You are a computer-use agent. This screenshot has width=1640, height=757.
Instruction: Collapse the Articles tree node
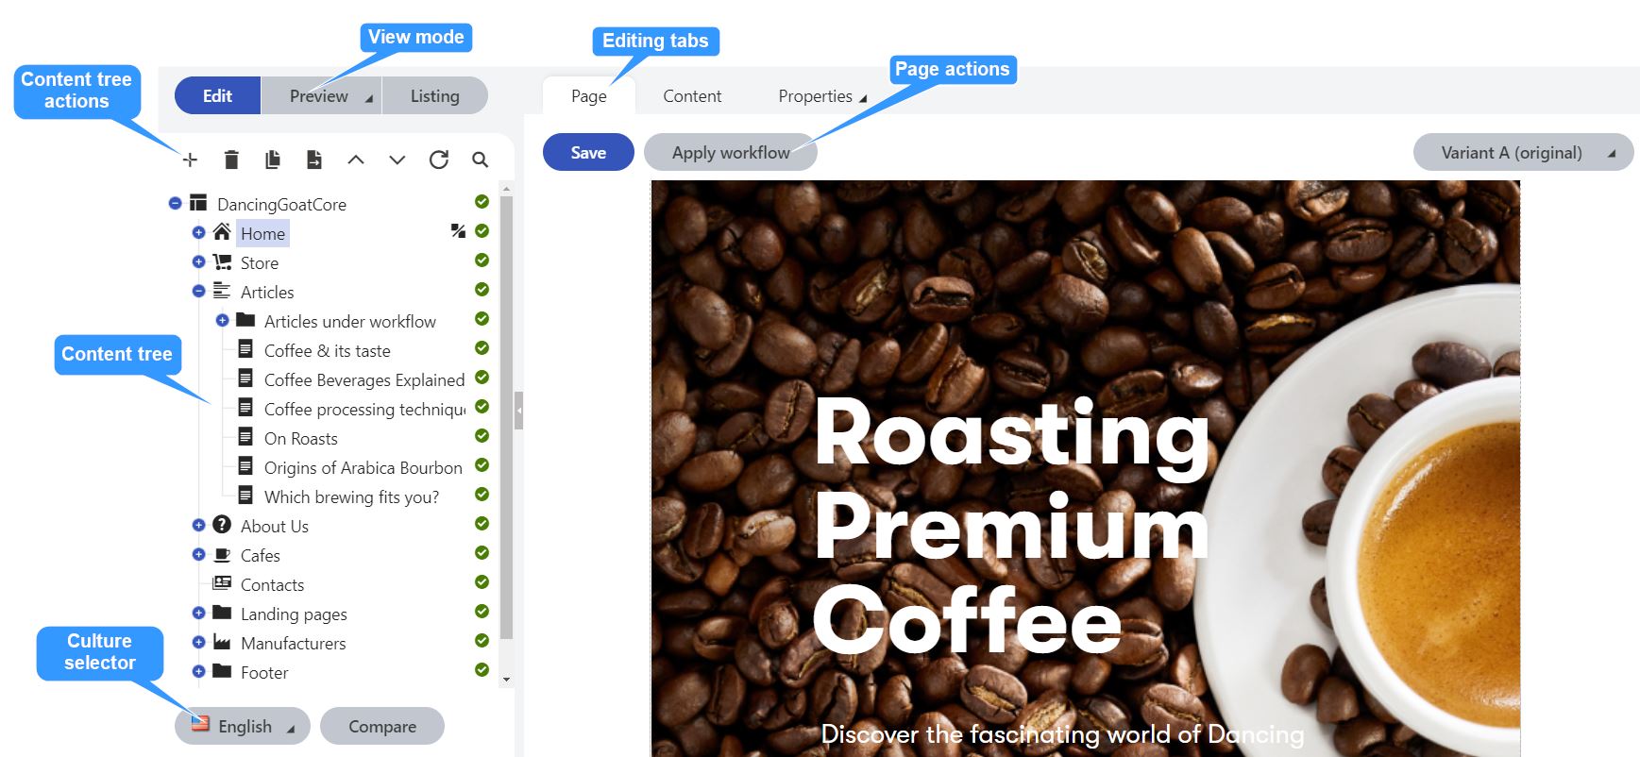[198, 292]
